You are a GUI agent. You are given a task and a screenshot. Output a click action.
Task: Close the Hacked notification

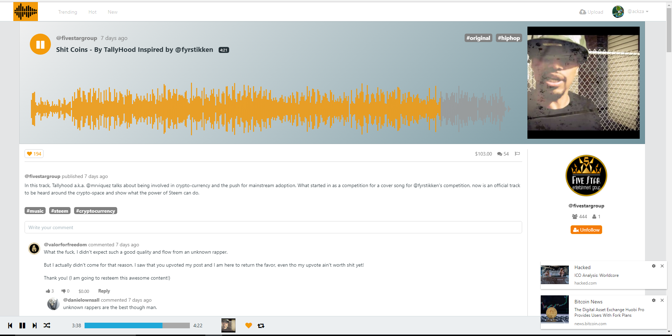pyautogui.click(x=662, y=266)
